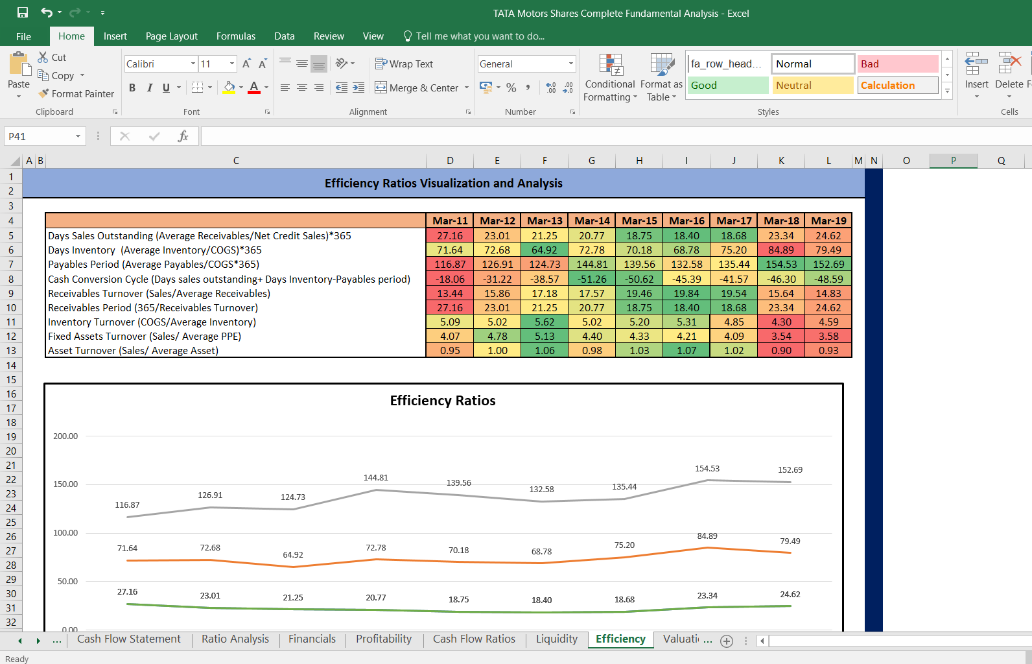This screenshot has width=1032, height=664.
Task: Select column P header
Action: pos(953,161)
